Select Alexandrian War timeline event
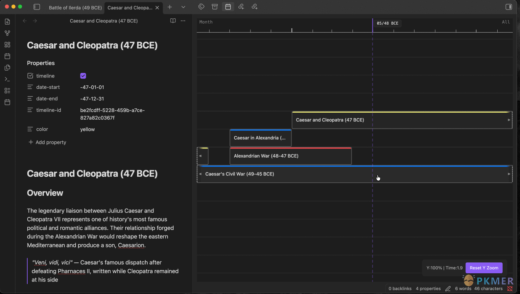The height and width of the screenshot is (294, 520). [x=291, y=156]
